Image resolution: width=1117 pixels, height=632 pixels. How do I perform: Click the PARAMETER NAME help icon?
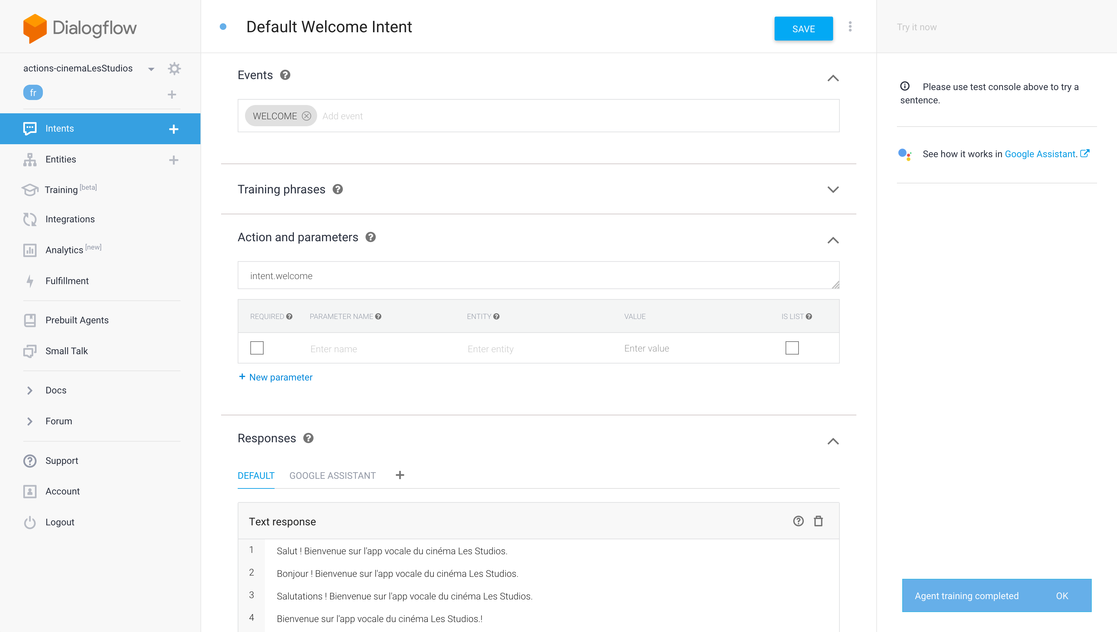(378, 316)
